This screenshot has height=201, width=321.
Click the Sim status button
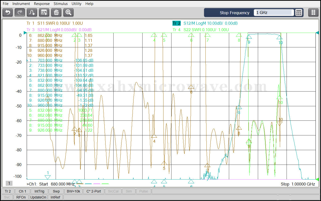[x=129, y=191]
